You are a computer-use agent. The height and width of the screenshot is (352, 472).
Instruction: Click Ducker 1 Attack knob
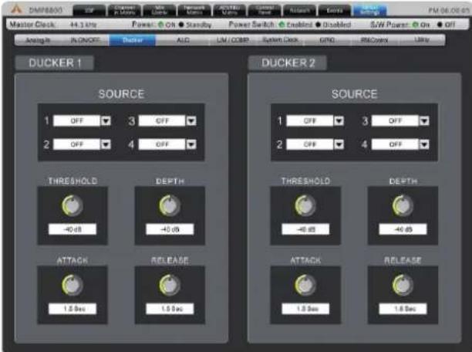pos(72,285)
